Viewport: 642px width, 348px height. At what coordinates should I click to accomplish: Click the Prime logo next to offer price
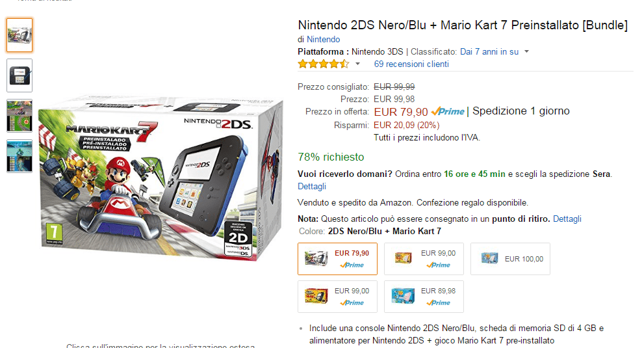[448, 111]
